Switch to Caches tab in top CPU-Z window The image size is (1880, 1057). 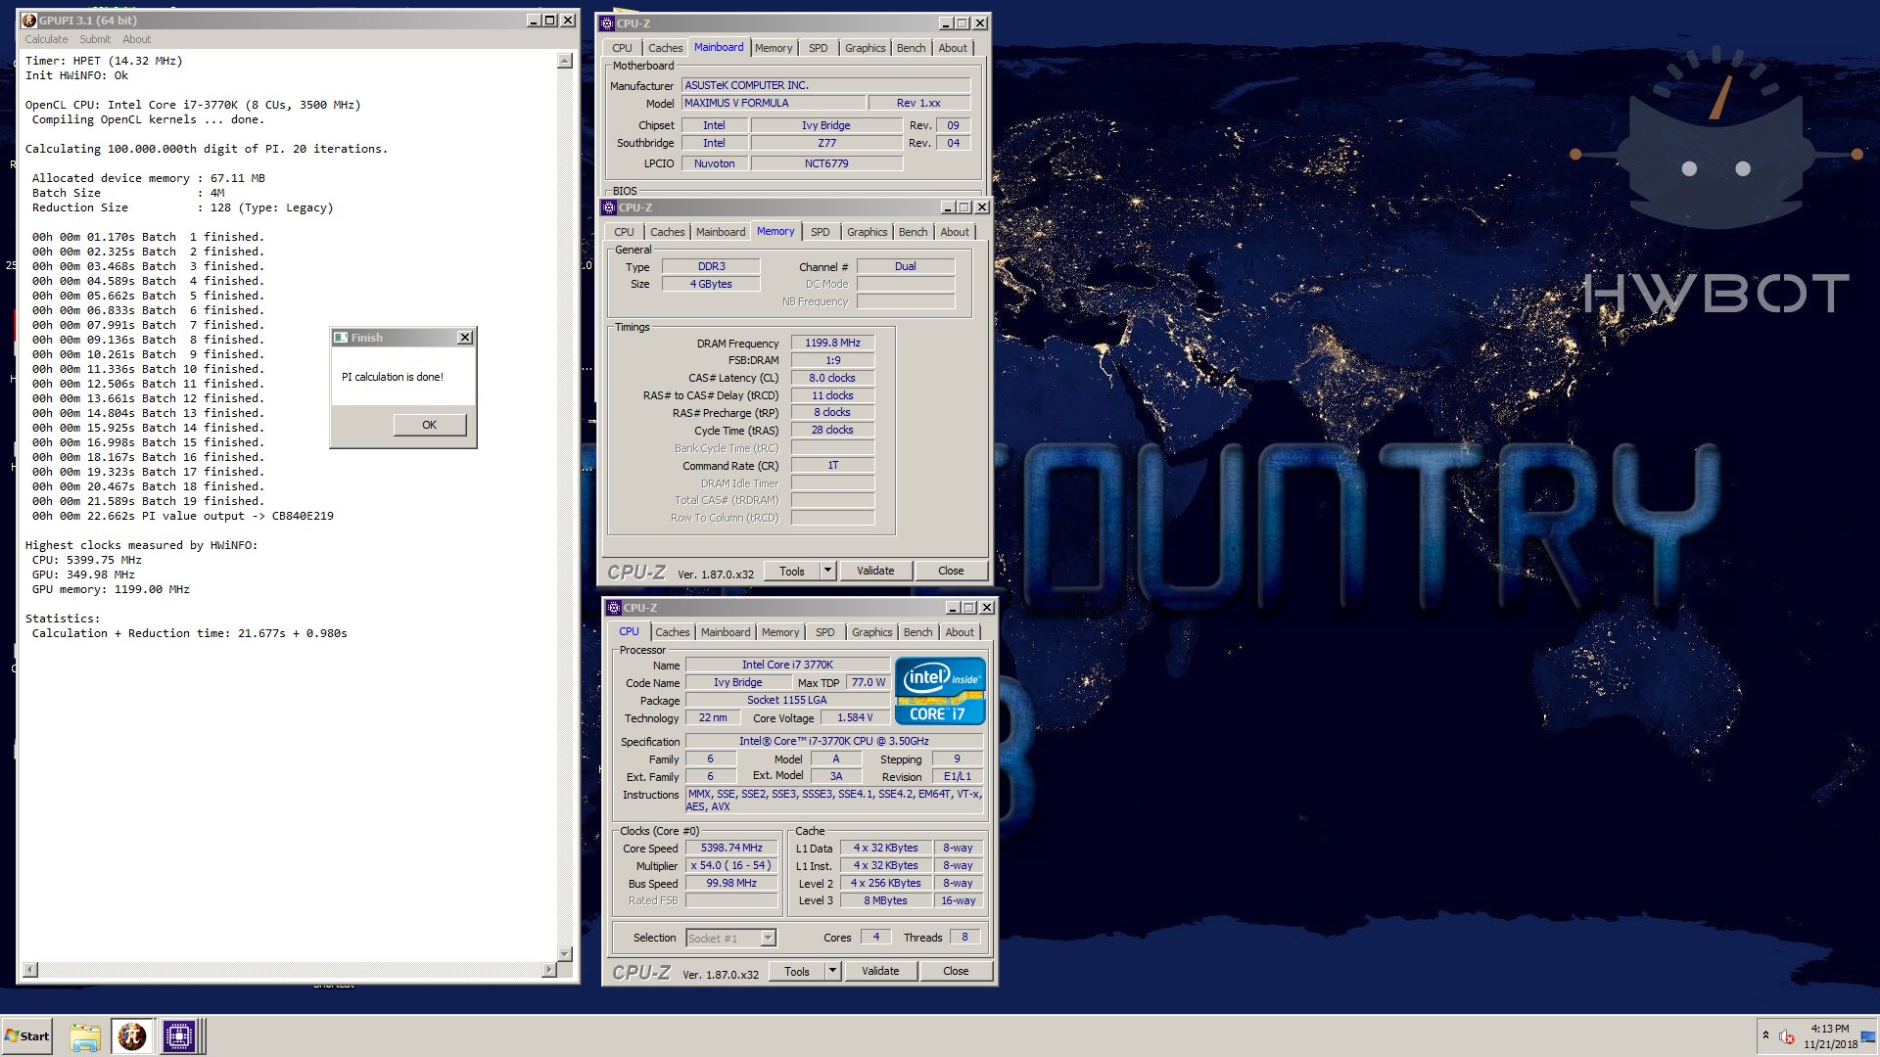point(665,48)
